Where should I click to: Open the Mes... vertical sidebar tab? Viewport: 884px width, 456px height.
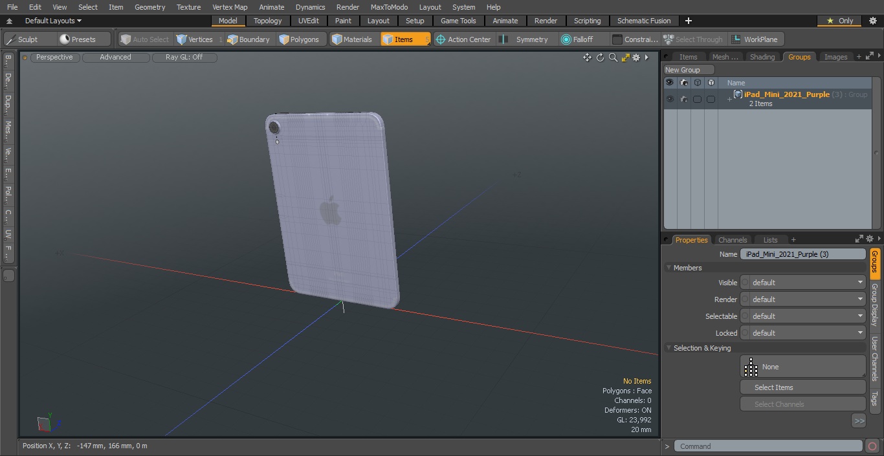point(8,131)
